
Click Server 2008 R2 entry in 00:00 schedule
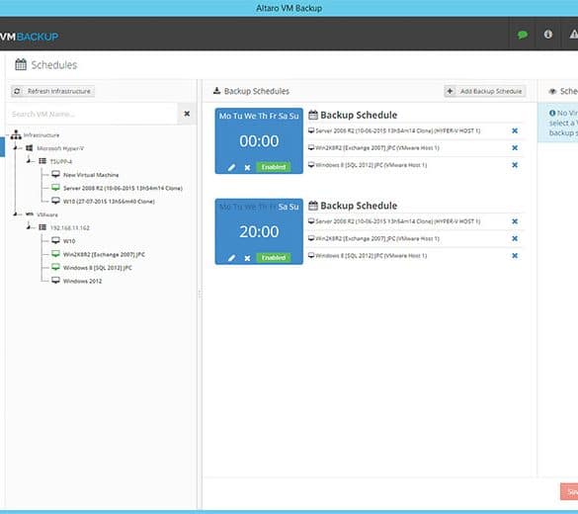[394, 130]
